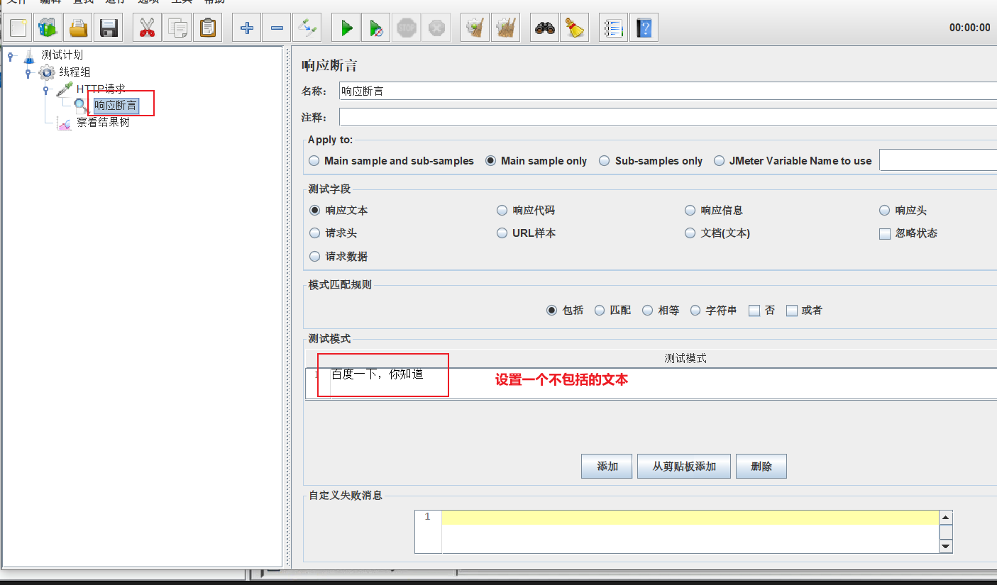Screen dimensions: 997x585
Task: Start the test with green play icon
Action: click(346, 28)
